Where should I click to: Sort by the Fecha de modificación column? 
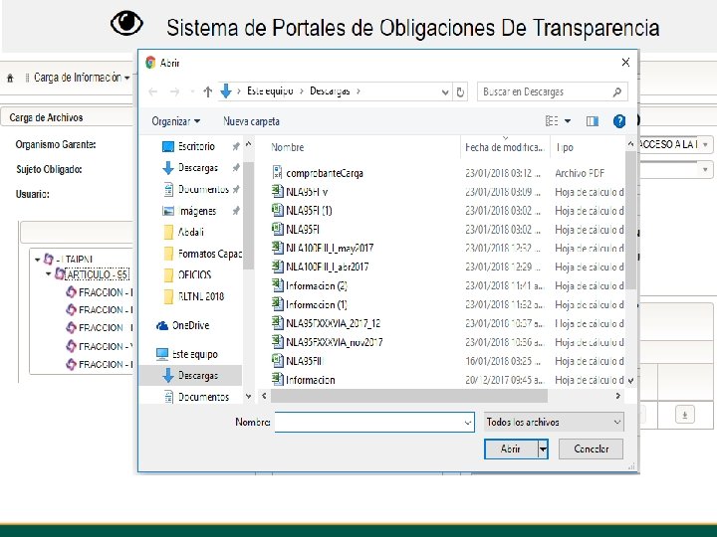tap(504, 147)
